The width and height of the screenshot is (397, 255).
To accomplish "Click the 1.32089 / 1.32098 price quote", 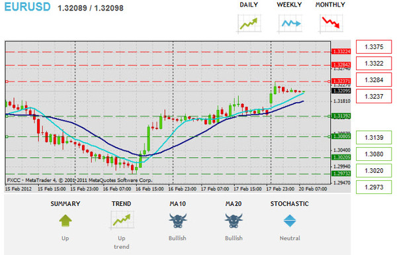I will coord(91,8).
